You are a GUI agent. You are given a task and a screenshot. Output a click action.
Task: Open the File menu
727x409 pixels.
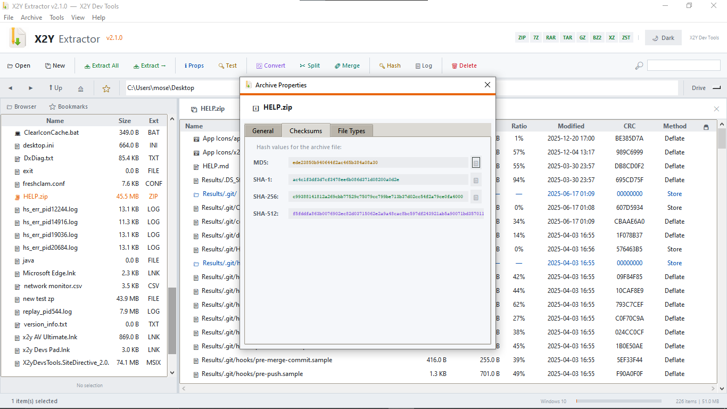9,18
